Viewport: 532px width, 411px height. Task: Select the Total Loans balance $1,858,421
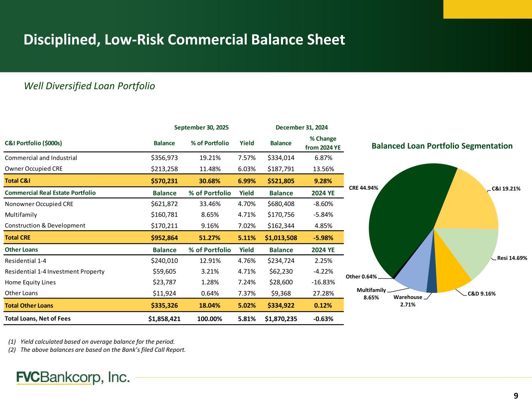[x=164, y=319]
